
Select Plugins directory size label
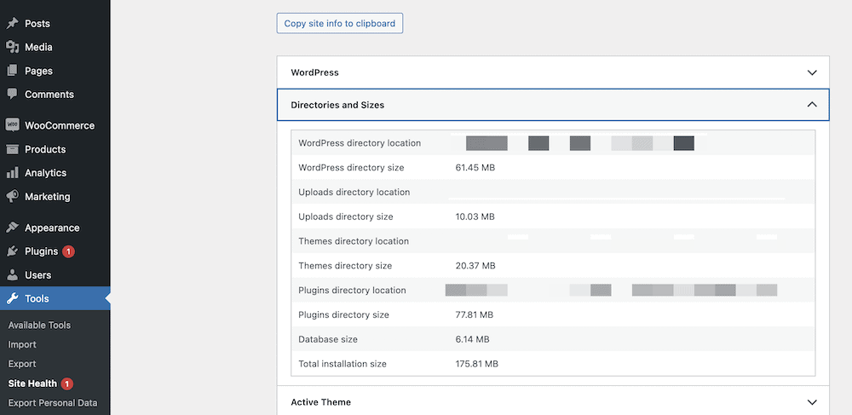[343, 314]
